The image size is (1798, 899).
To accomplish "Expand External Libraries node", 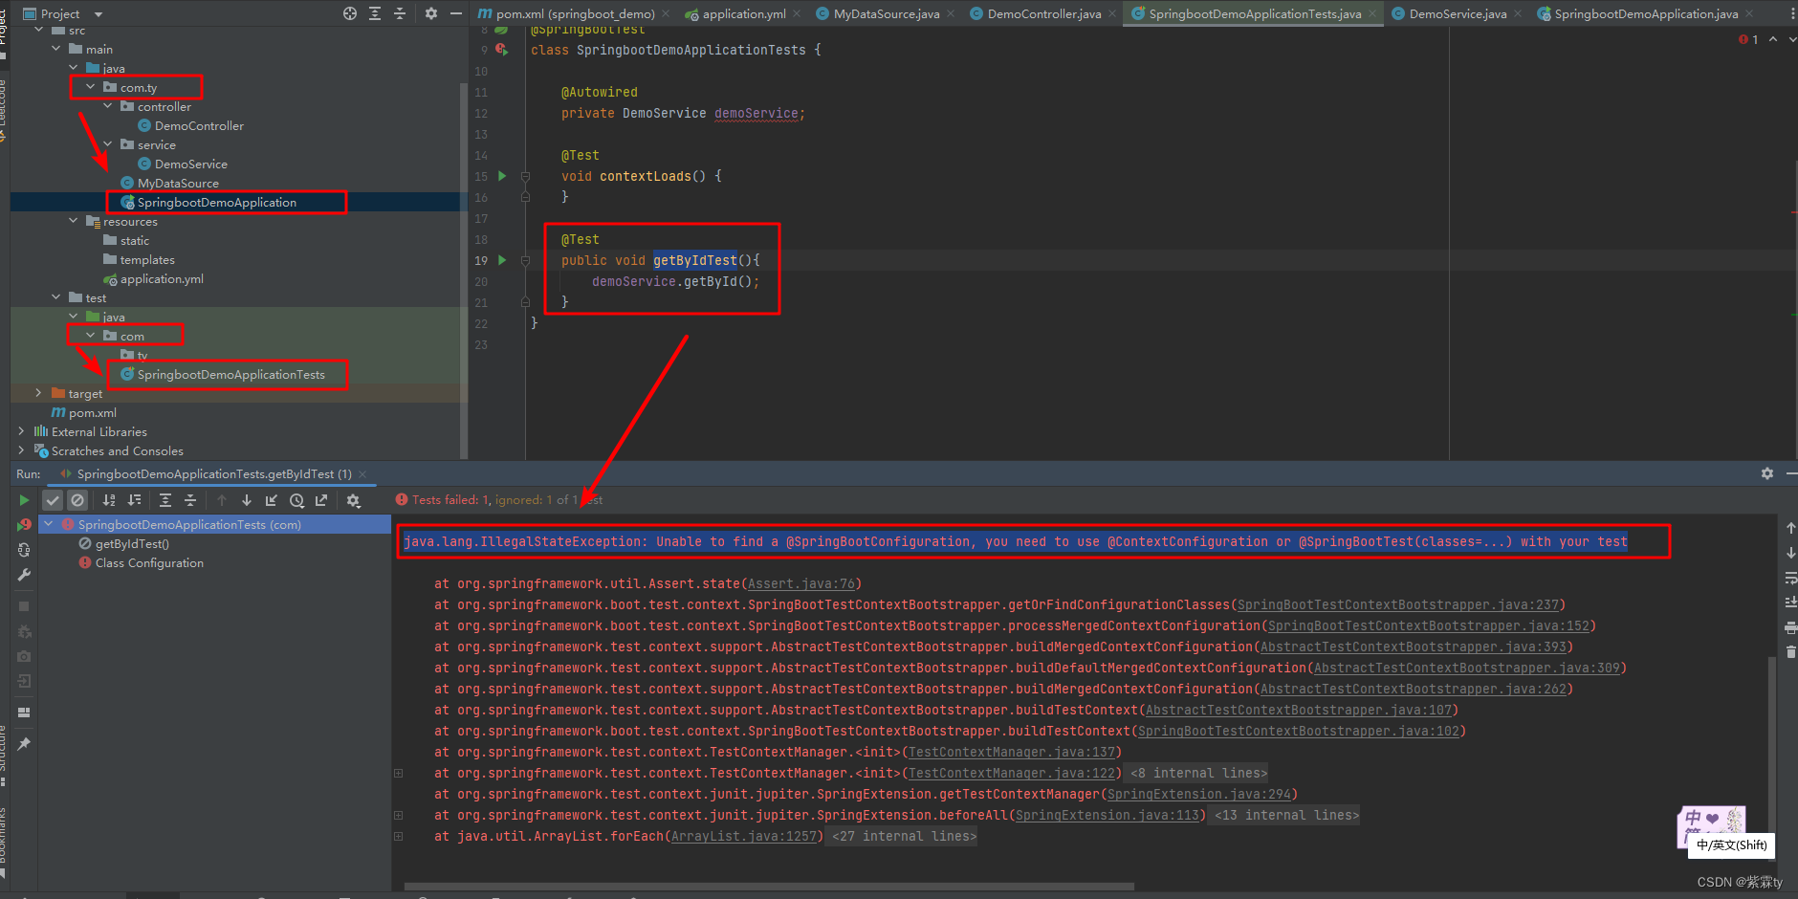I will click(21, 431).
